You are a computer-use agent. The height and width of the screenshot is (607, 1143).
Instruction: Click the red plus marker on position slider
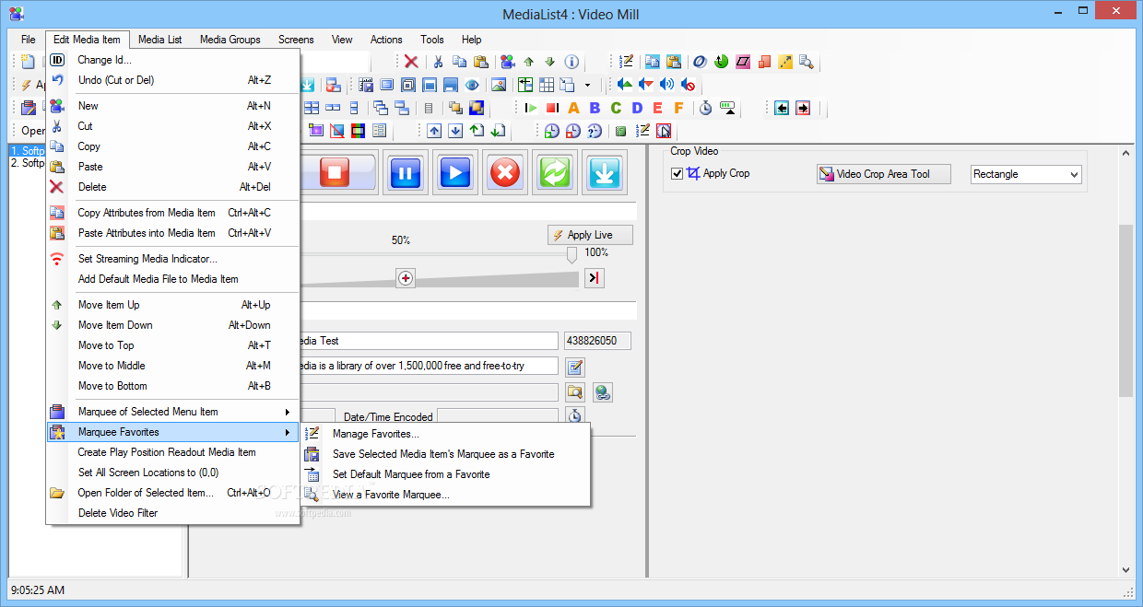pyautogui.click(x=405, y=278)
